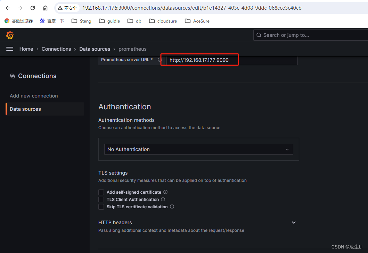
Task: Click the info icon beside Prometheus server URL
Action: [x=160, y=59]
